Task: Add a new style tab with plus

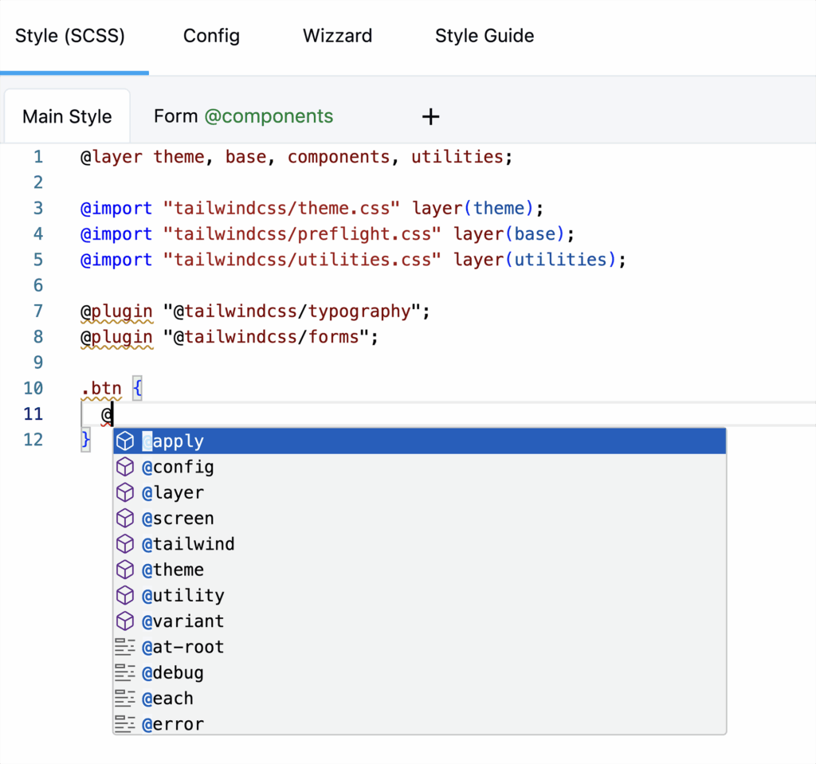Action: 430,117
